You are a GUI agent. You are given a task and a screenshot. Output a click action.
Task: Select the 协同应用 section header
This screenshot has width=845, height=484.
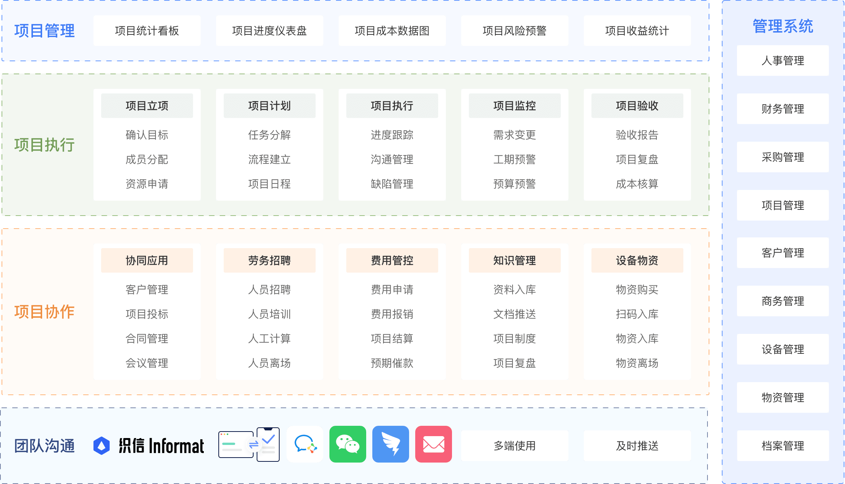[x=147, y=260]
